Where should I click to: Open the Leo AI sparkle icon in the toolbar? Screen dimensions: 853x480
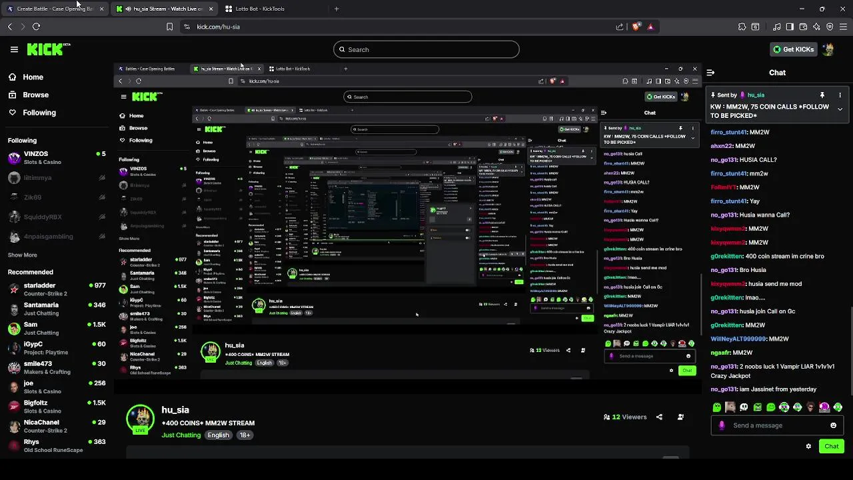click(x=816, y=27)
